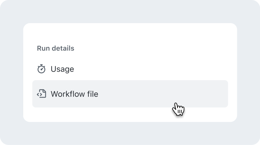Click the stopwatch icon beside Usage
The image size is (260, 145).
click(41, 69)
